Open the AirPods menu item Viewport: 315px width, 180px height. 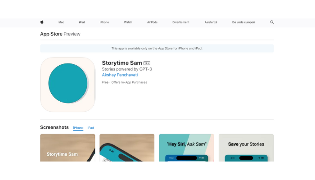[152, 22]
